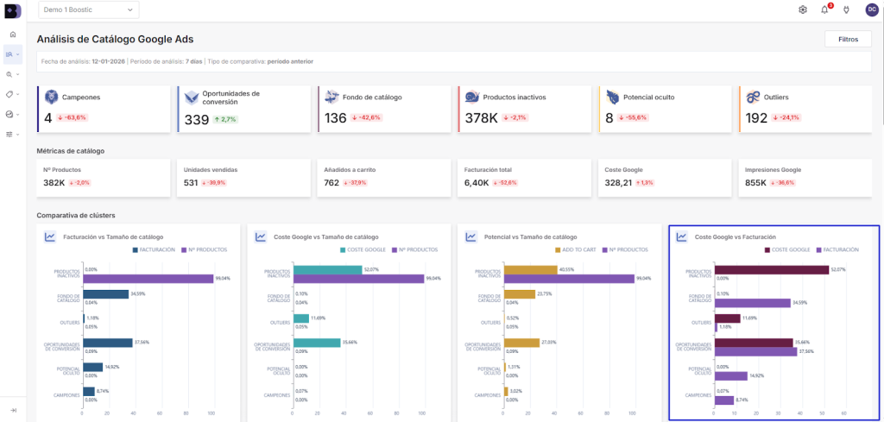This screenshot has width=884, height=422.
Task: Toggle ADD TO CART legend in Potencial chart
Action: coord(574,250)
